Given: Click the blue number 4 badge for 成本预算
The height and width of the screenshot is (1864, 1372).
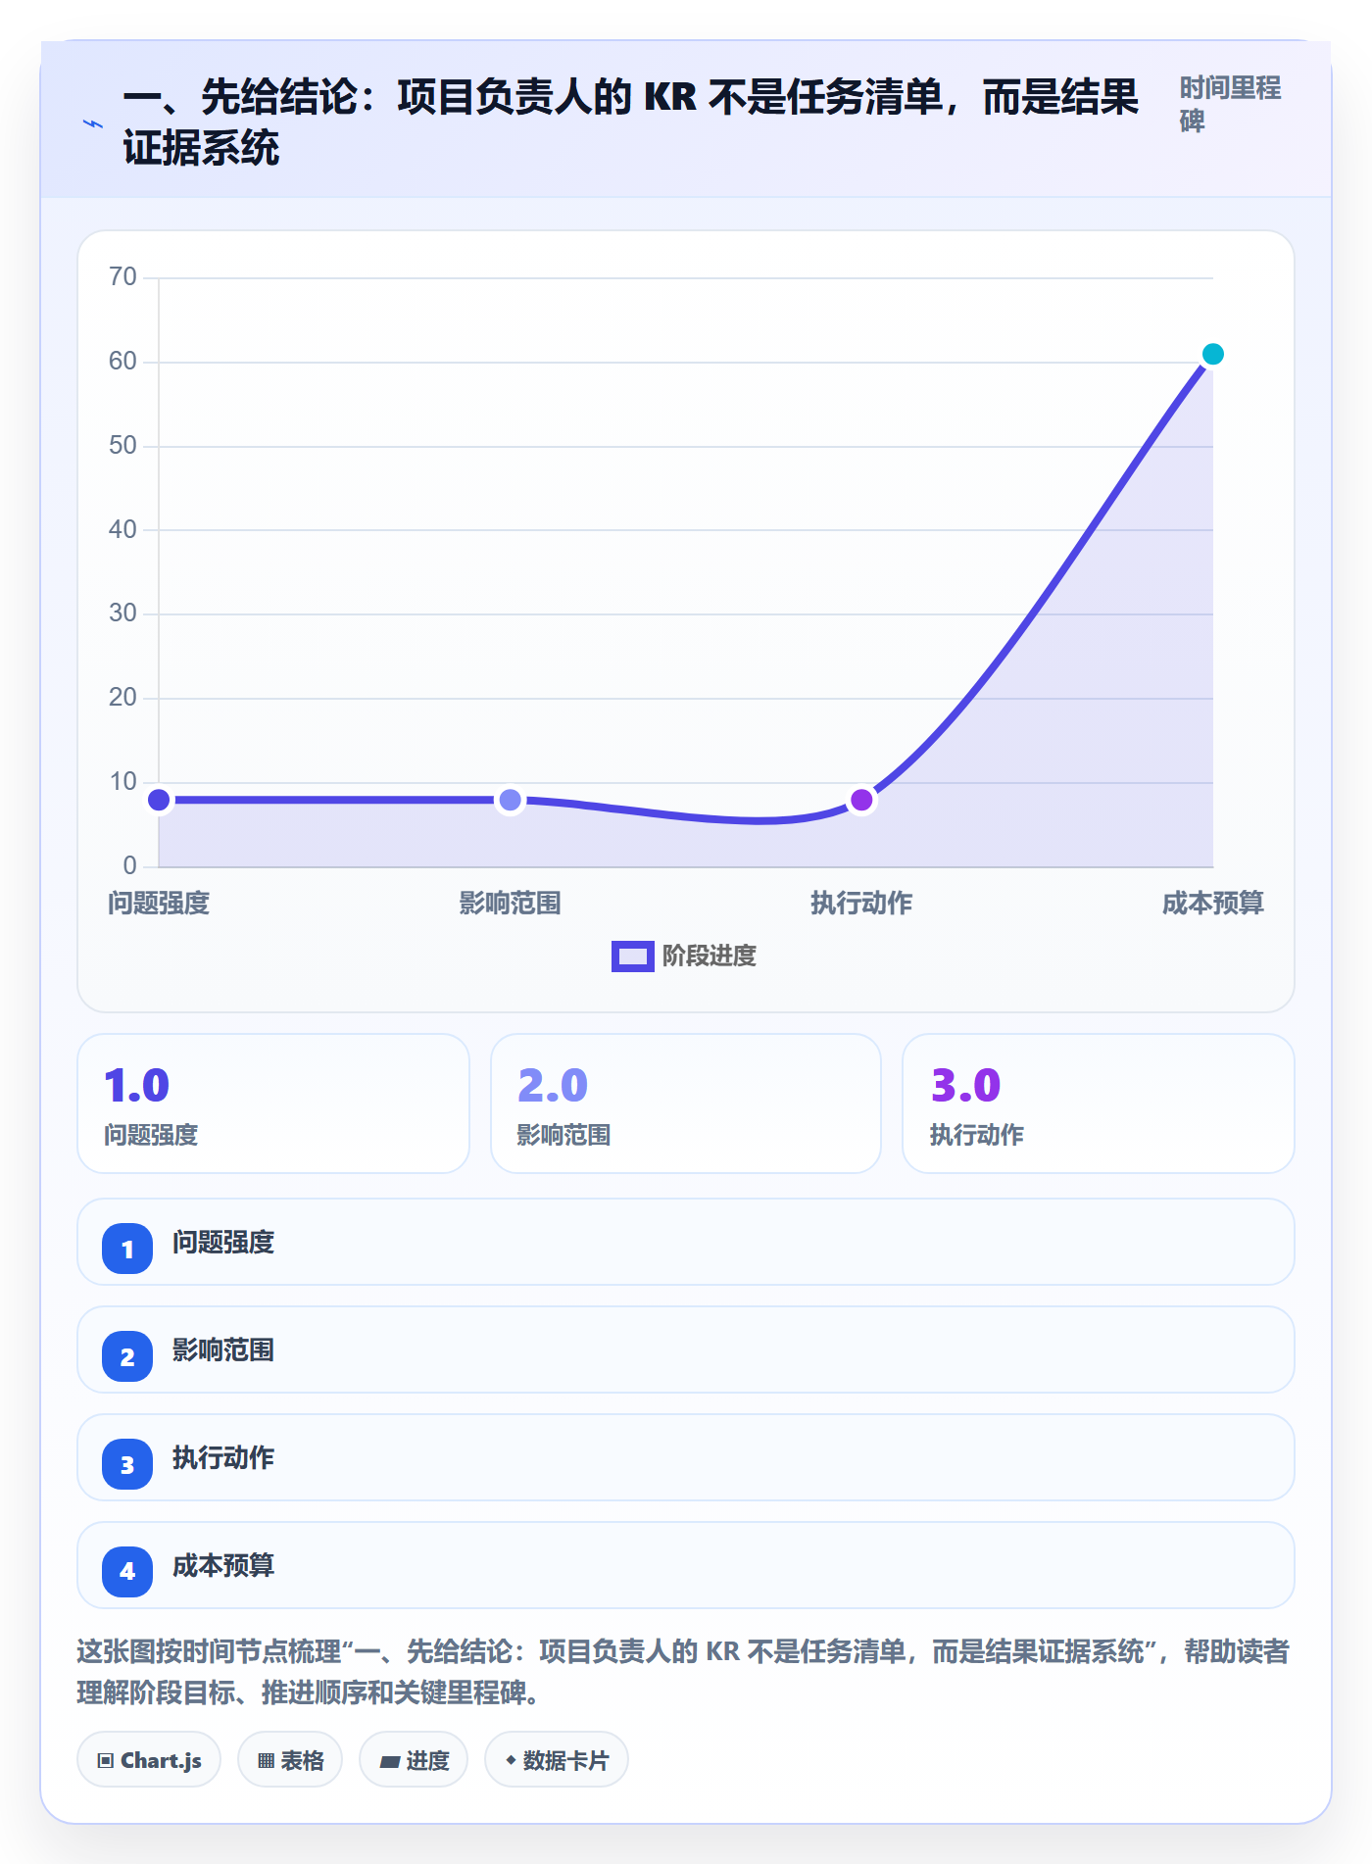Looking at the screenshot, I should coord(127,1572).
